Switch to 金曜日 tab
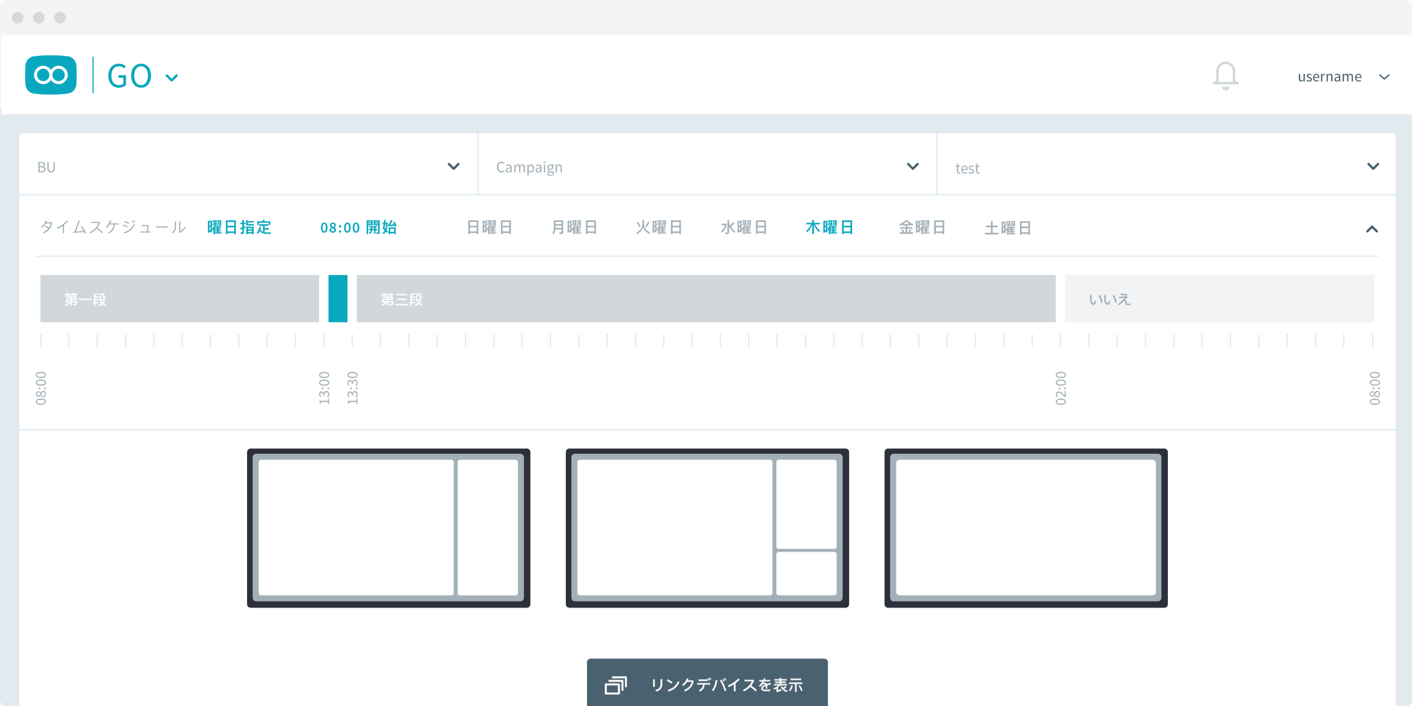The height and width of the screenshot is (706, 1412). click(922, 227)
